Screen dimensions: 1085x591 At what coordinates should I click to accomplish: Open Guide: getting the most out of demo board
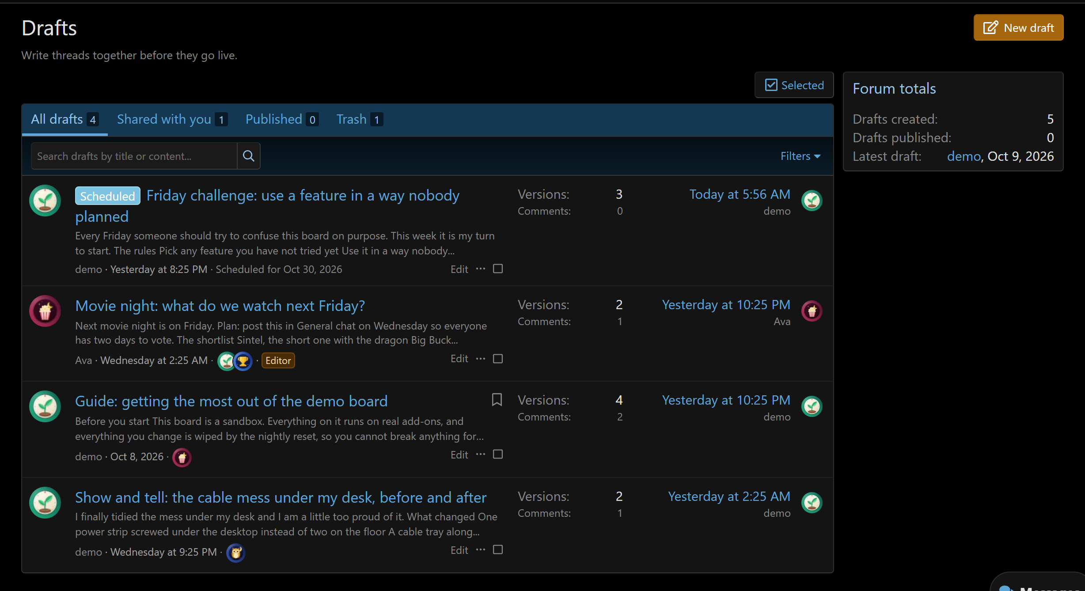[x=231, y=401]
